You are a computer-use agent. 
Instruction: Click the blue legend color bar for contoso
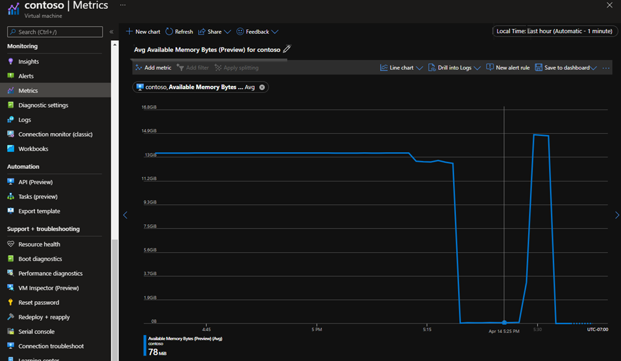[x=145, y=346]
